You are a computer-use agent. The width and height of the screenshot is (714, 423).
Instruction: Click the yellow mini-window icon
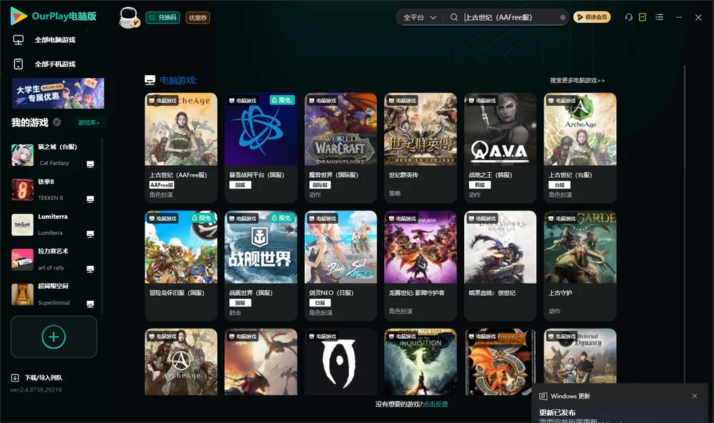(643, 17)
